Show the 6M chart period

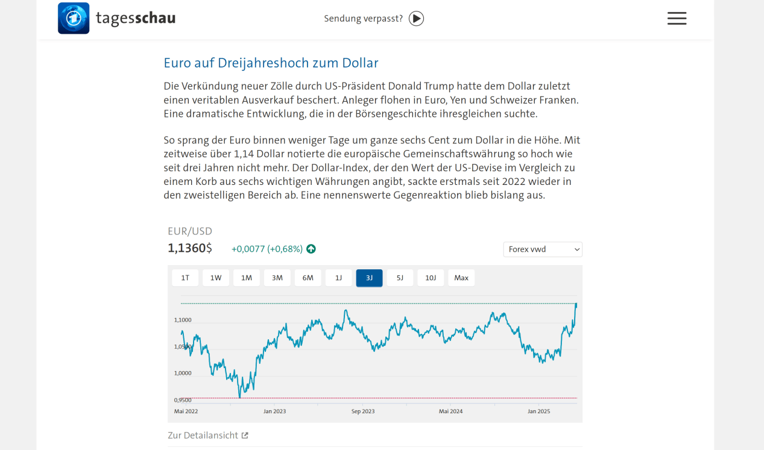pos(308,278)
